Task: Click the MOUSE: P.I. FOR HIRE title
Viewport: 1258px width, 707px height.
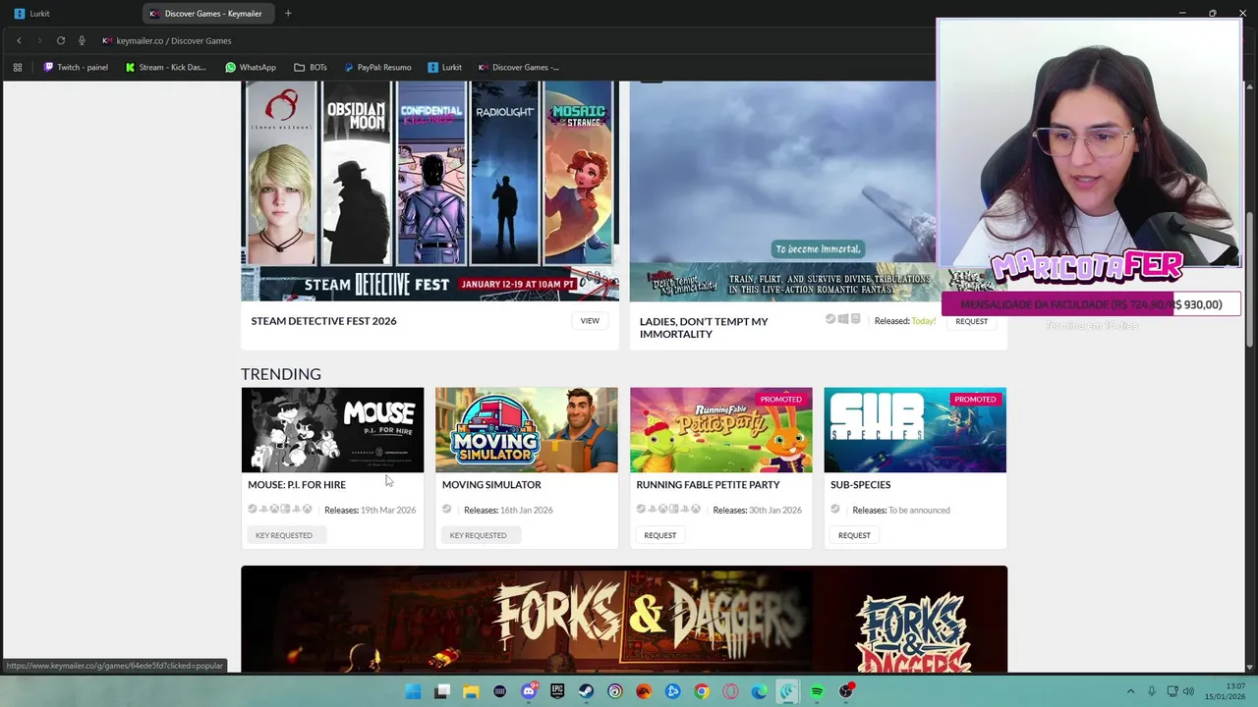Action: [x=297, y=484]
